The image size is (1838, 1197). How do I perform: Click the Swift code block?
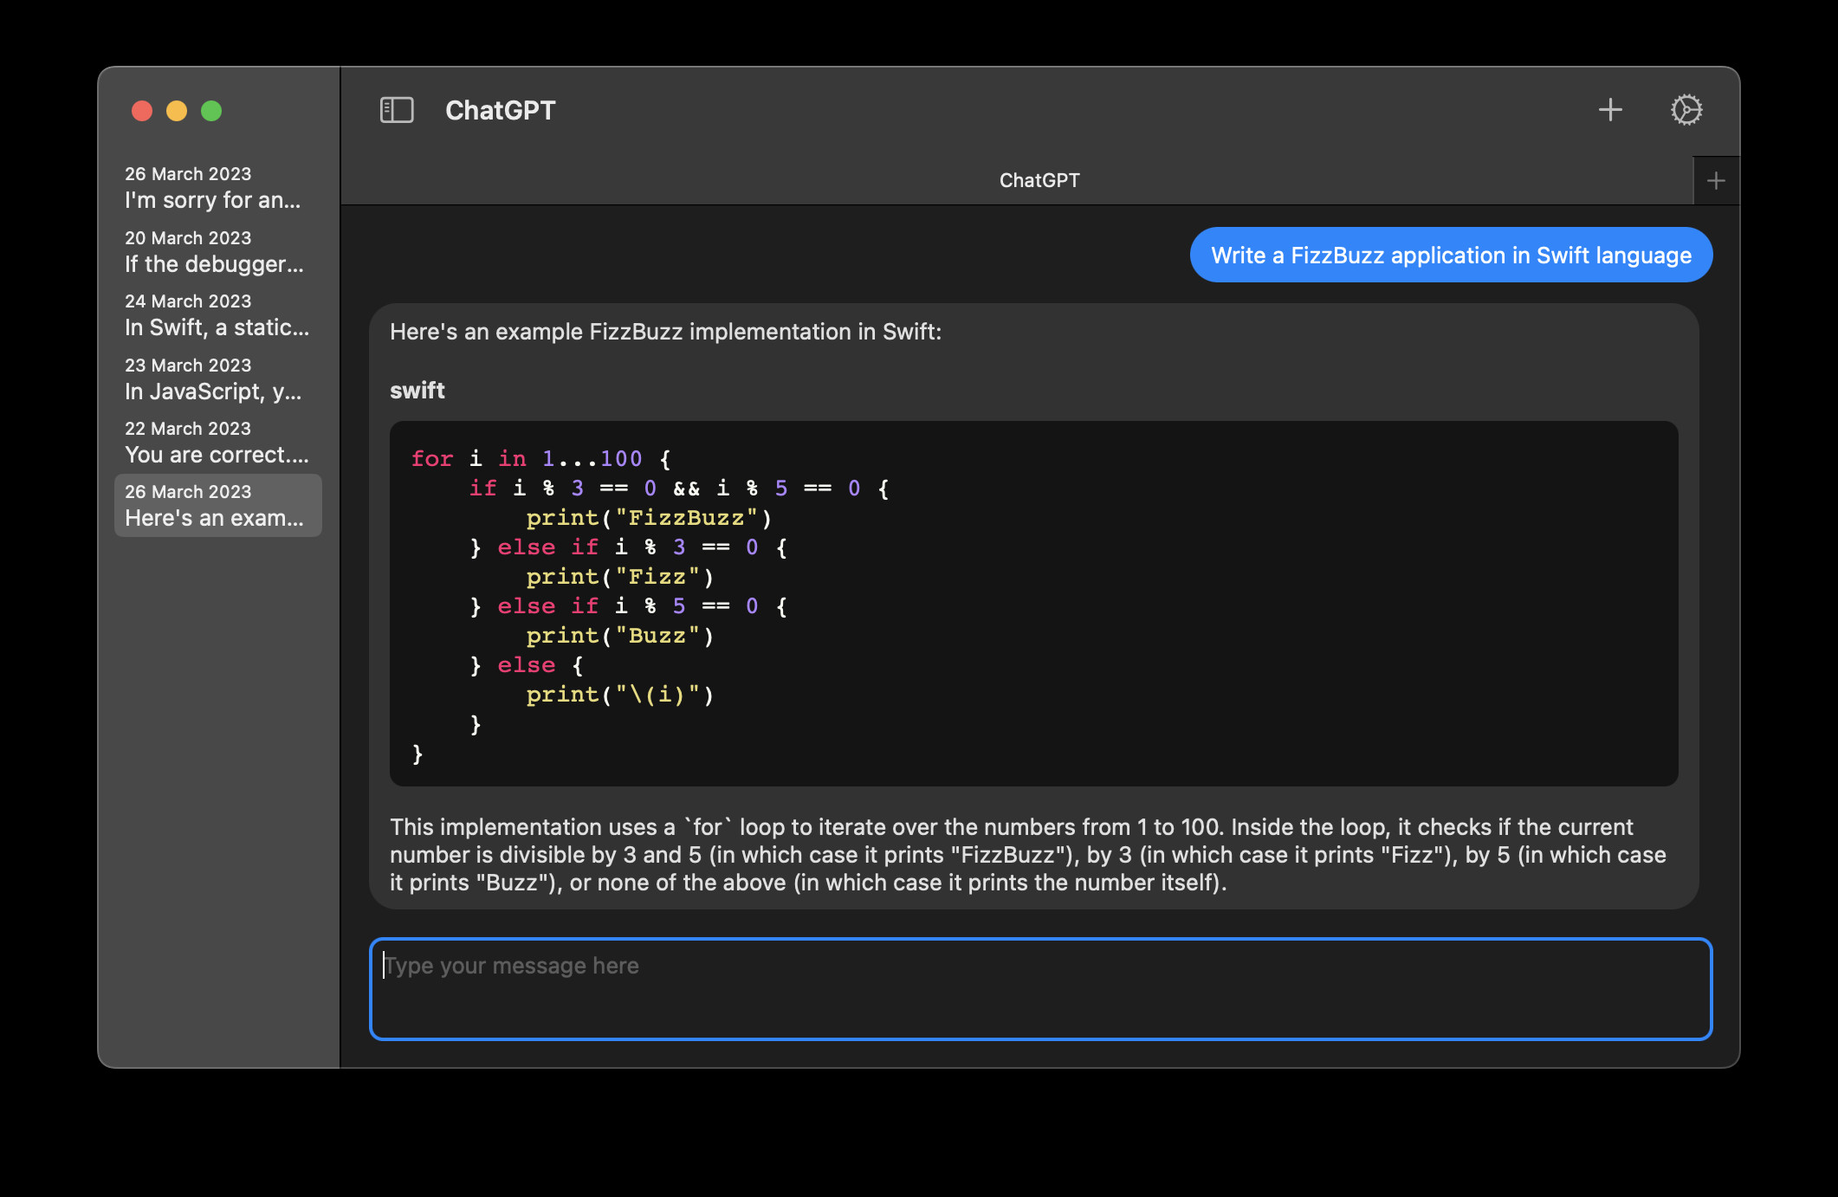tap(1034, 604)
